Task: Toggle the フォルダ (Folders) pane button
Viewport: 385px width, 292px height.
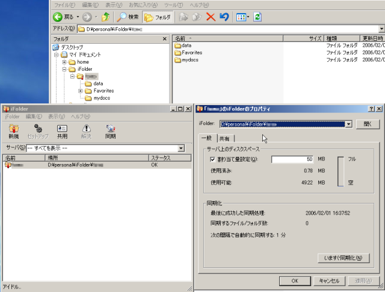Action: pyautogui.click(x=157, y=17)
